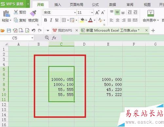Open the 公式 tab
The width and height of the screenshot is (164, 127).
pyautogui.click(x=95, y=5)
